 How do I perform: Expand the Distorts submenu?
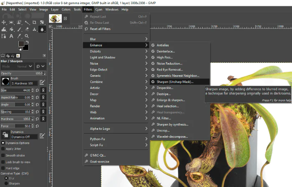(x=116, y=51)
